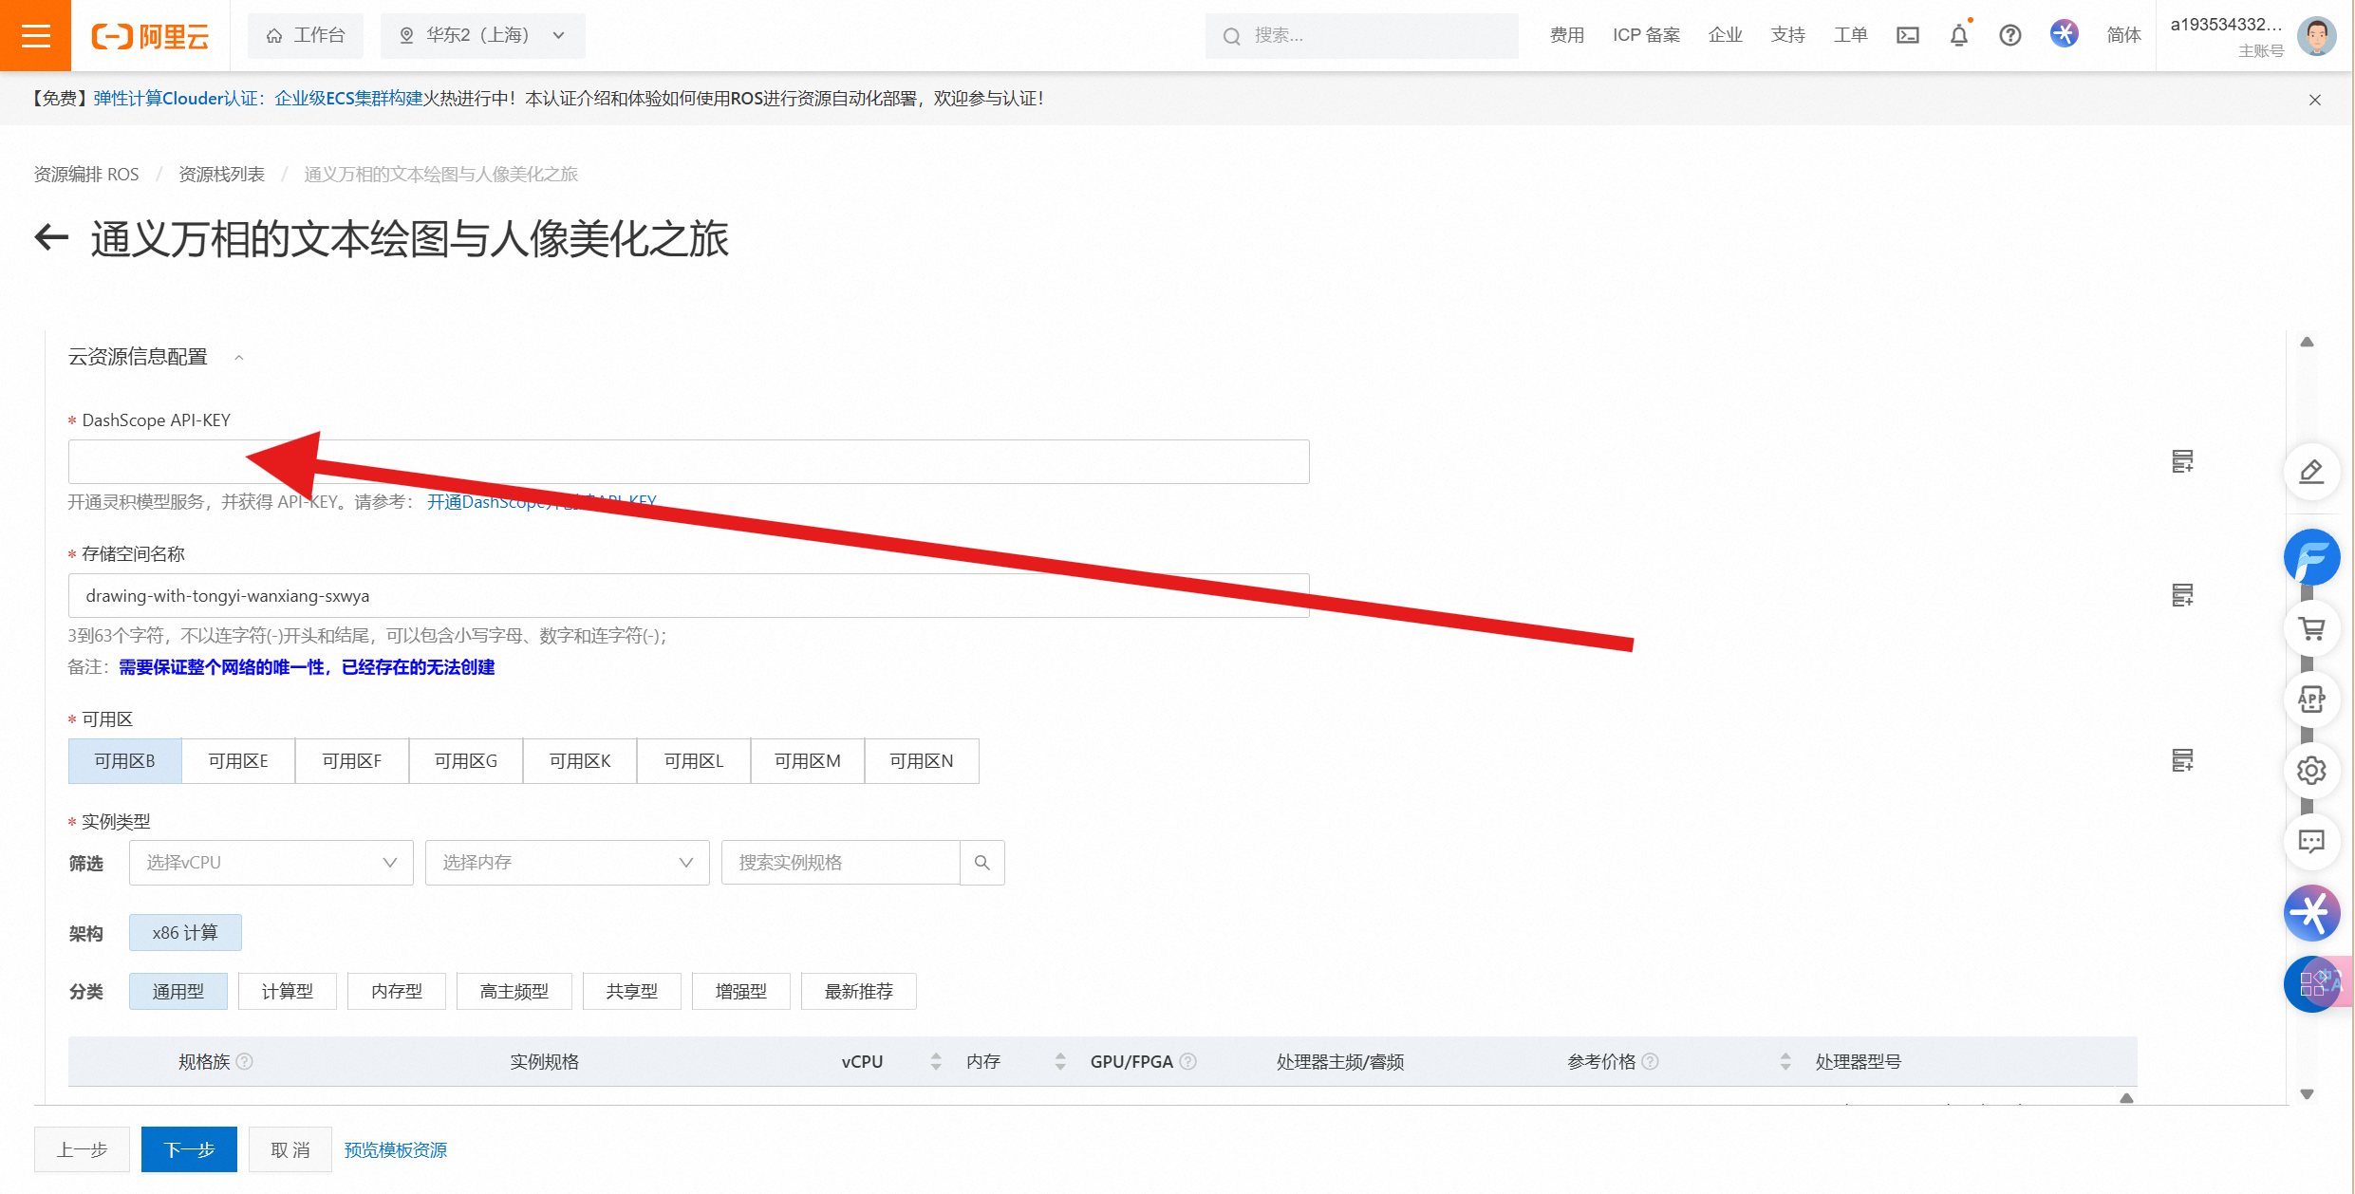Screen dimensions: 2355x1194
Task: Choose the 计算型 instance category
Action: click(x=287, y=991)
